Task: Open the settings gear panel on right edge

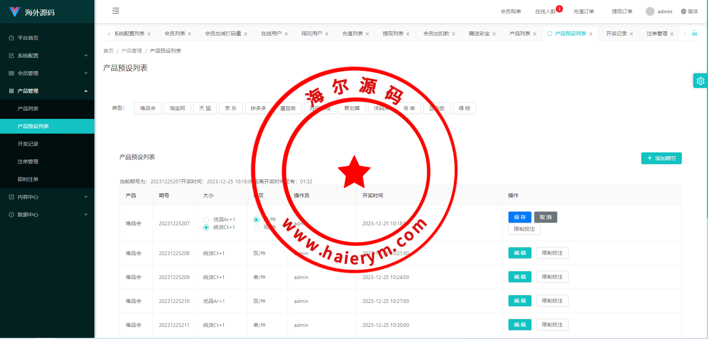Action: pyautogui.click(x=700, y=81)
